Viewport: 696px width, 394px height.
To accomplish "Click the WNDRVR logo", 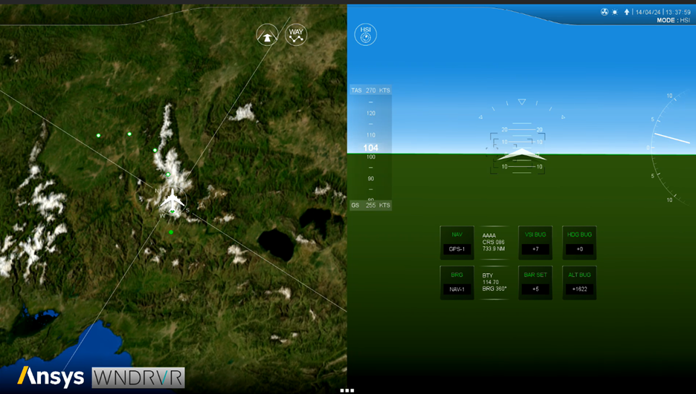I will [x=138, y=378].
